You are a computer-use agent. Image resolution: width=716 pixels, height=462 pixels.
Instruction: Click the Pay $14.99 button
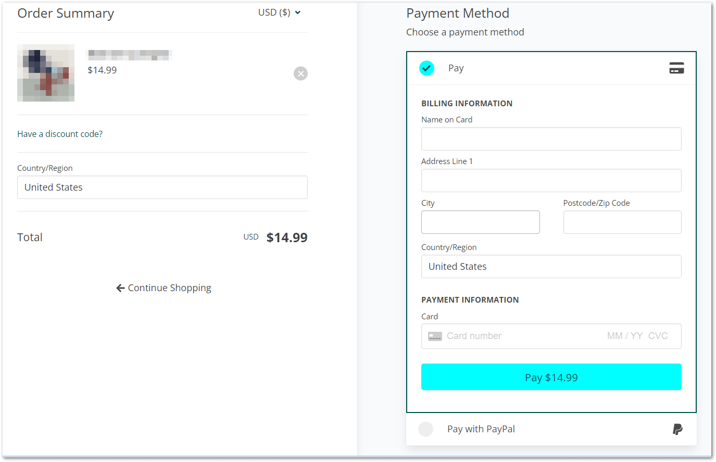click(x=551, y=377)
